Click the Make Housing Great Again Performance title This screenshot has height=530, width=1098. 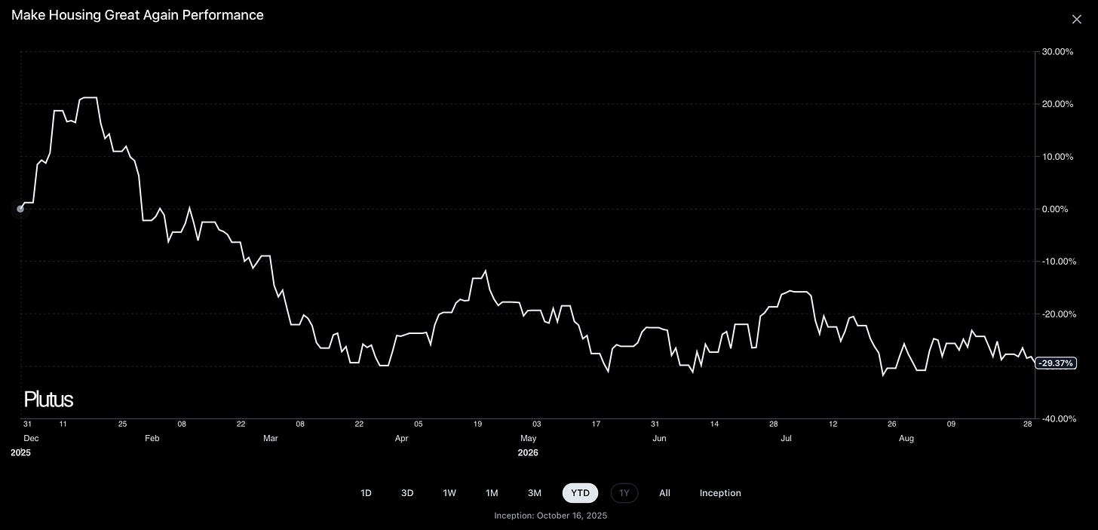coord(137,15)
